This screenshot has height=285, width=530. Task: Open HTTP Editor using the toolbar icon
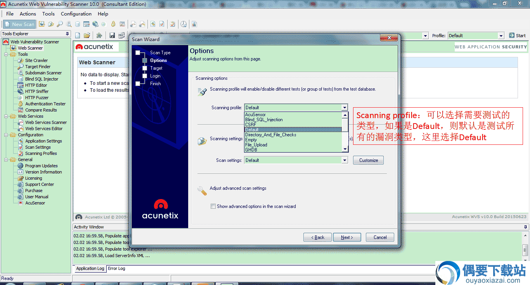pos(87,24)
